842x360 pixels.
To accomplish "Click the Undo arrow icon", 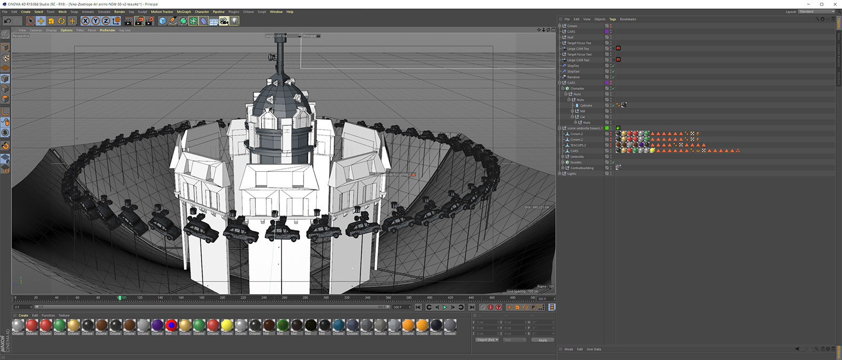I will [x=7, y=21].
